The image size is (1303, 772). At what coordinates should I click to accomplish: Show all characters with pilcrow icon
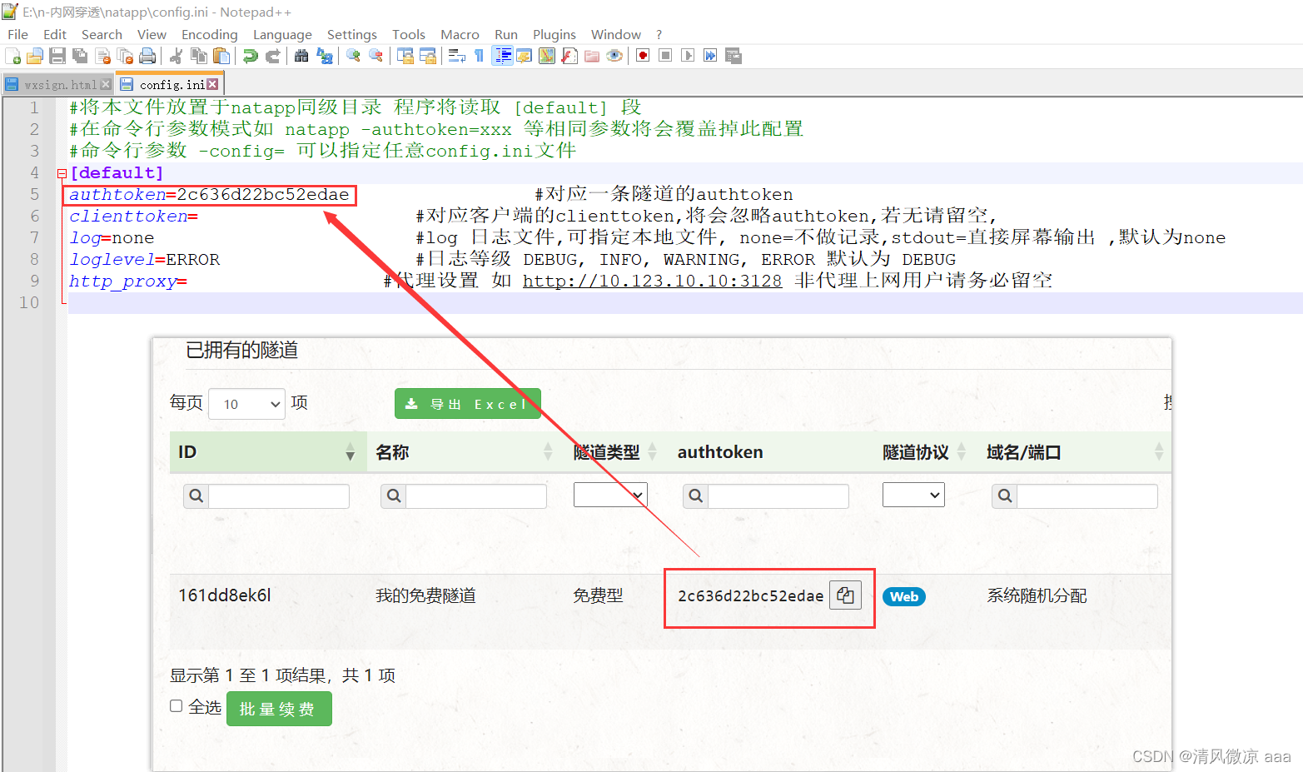click(x=479, y=56)
